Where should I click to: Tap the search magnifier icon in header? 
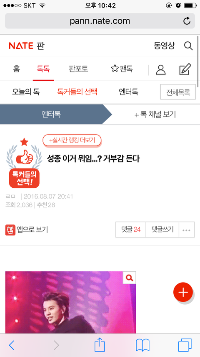tap(188, 46)
